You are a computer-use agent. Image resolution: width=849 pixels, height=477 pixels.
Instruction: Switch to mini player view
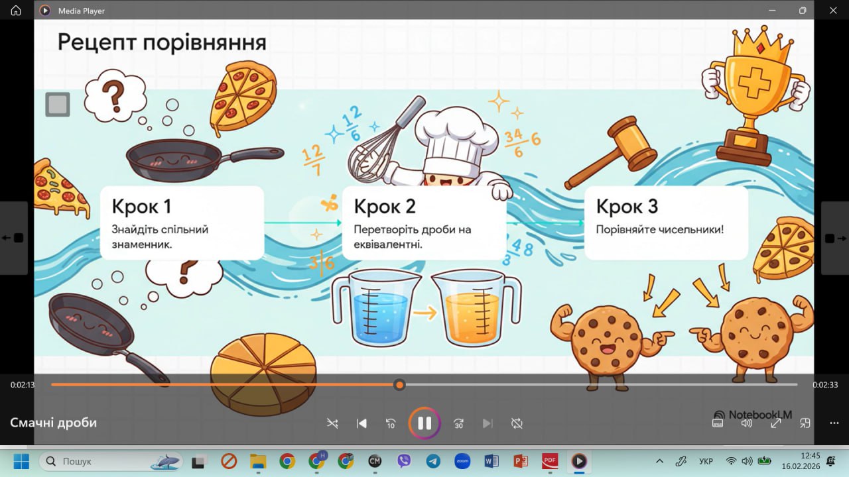tap(805, 423)
